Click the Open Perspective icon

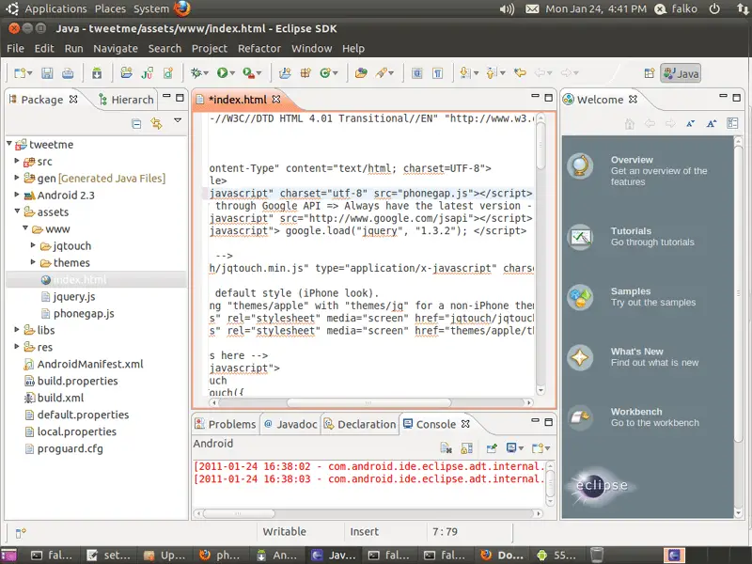click(x=649, y=73)
